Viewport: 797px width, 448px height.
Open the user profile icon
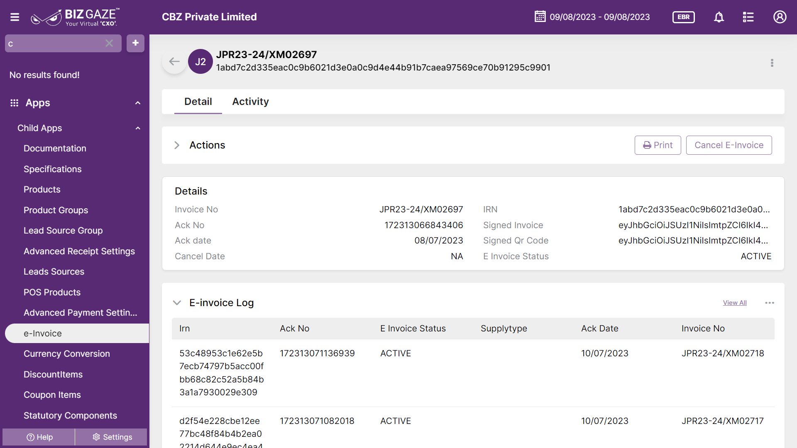coord(780,17)
